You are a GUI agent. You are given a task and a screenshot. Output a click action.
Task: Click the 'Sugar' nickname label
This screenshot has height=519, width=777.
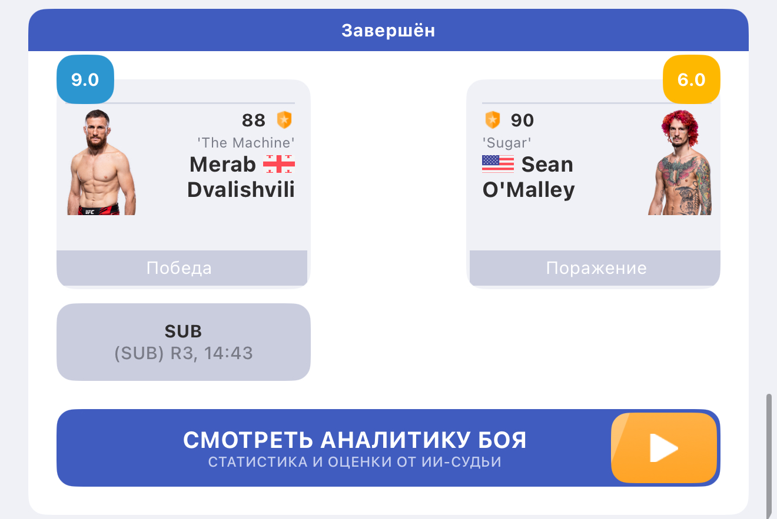pyautogui.click(x=507, y=142)
